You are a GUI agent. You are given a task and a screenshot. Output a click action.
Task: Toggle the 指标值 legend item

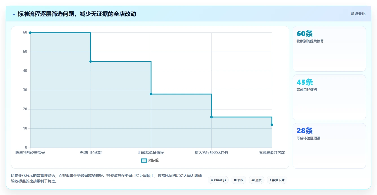point(150,160)
